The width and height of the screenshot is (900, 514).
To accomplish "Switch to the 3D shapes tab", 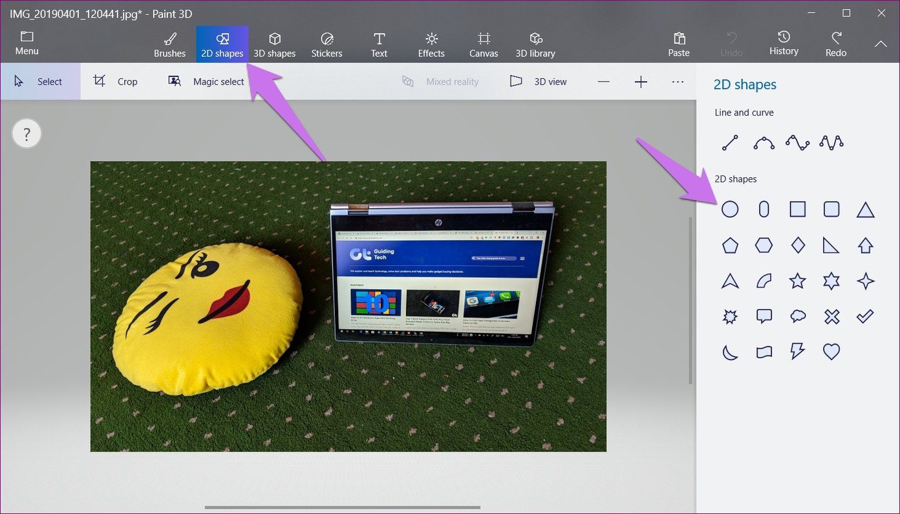I will coord(274,45).
